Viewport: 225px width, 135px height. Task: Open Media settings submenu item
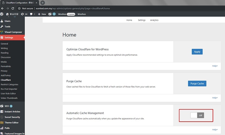4,62
